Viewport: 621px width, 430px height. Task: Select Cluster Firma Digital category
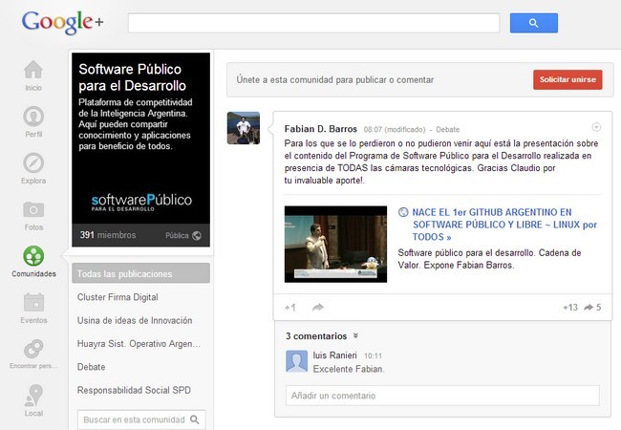(x=118, y=297)
